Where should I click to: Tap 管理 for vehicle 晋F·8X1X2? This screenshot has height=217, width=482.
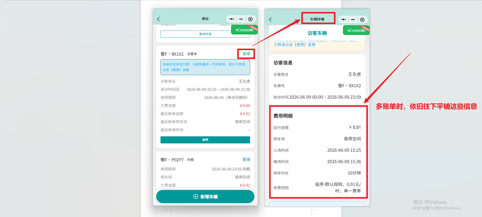246,54
